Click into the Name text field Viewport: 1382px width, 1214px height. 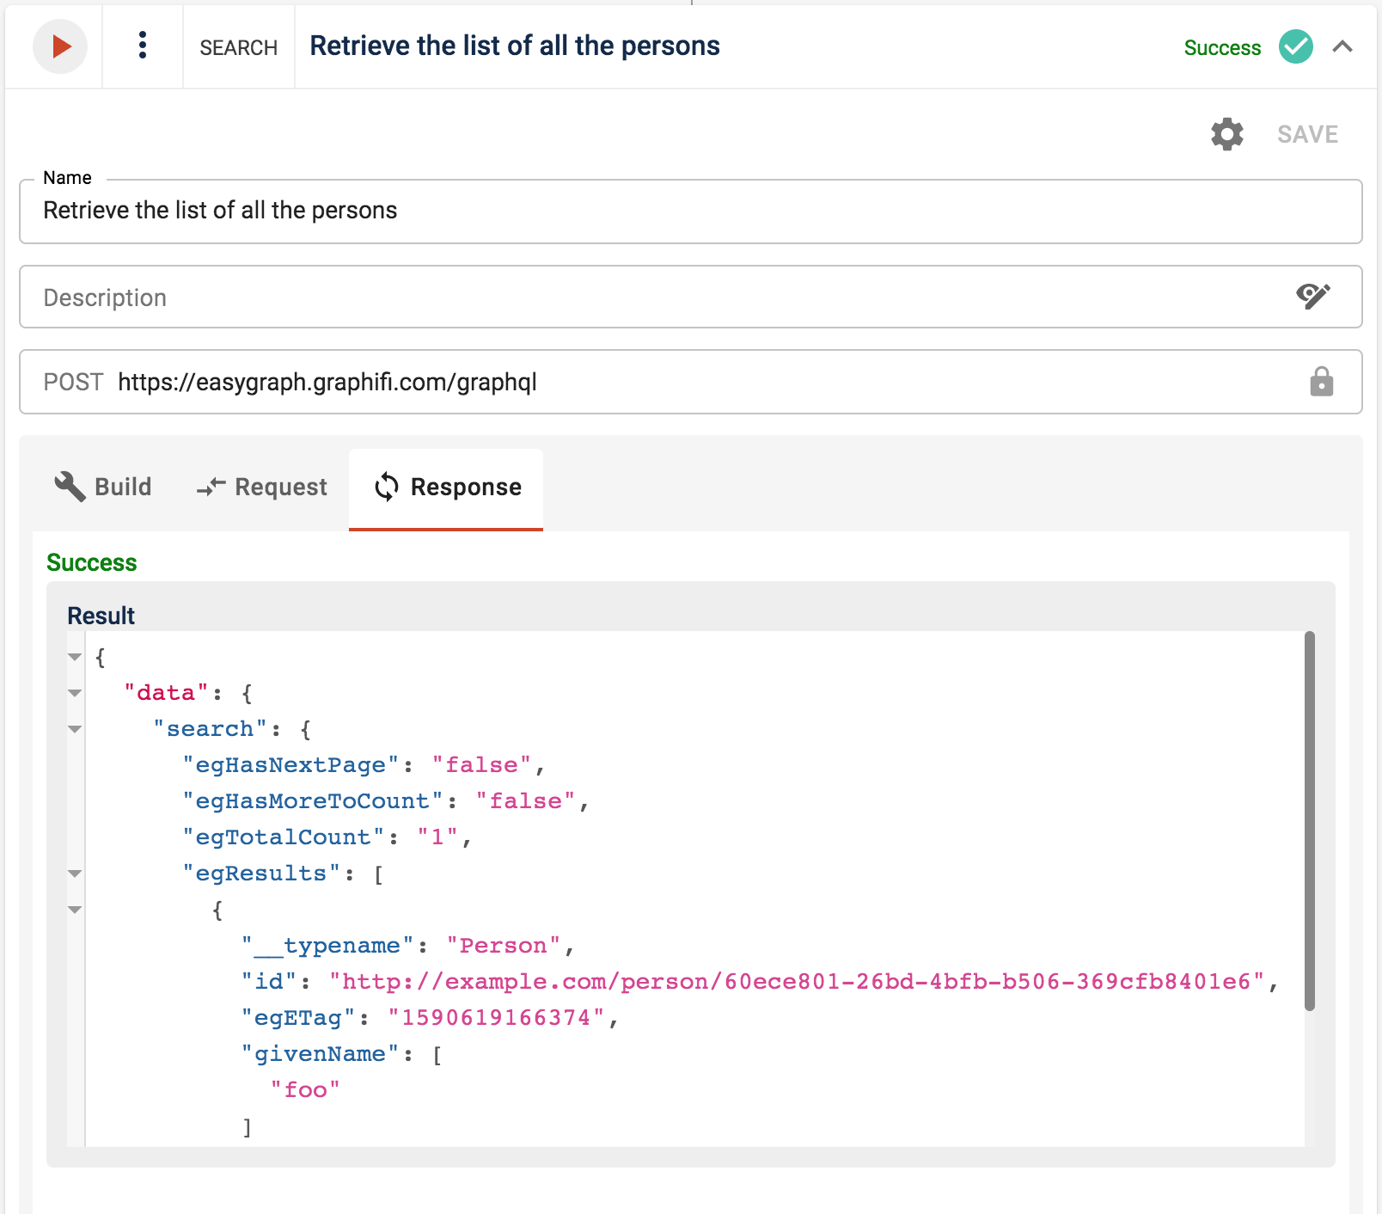tap(689, 212)
